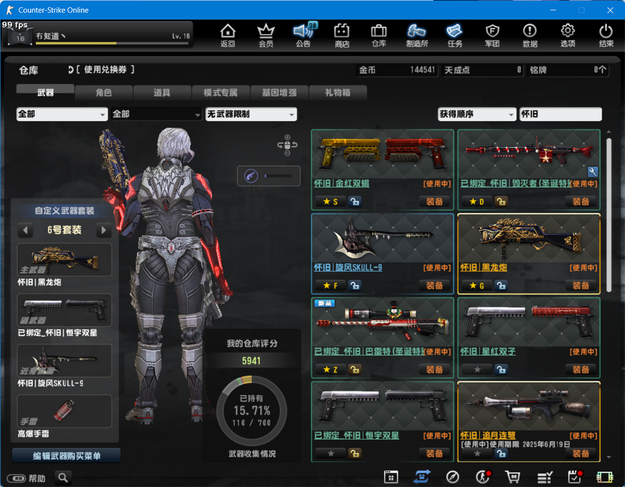Open the 怀旧|旋风SKULL-9 weapon name link
625x487 pixels.
tap(348, 267)
